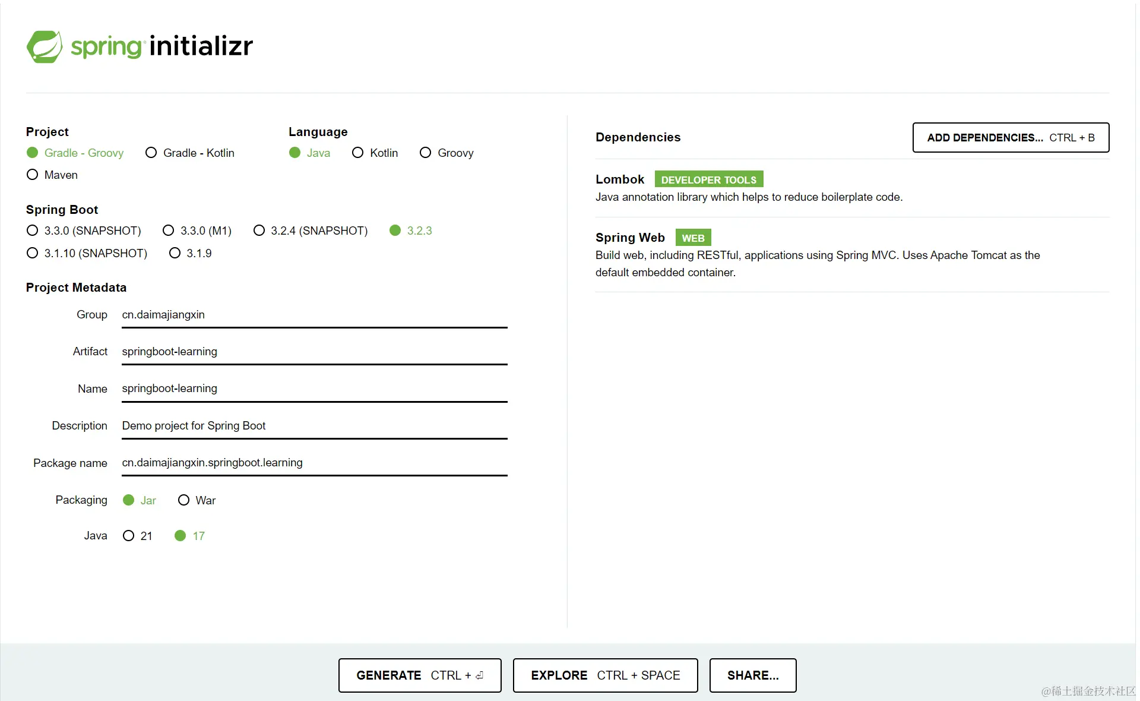The height and width of the screenshot is (701, 1140).
Task: Click the Group input field
Action: (x=314, y=315)
